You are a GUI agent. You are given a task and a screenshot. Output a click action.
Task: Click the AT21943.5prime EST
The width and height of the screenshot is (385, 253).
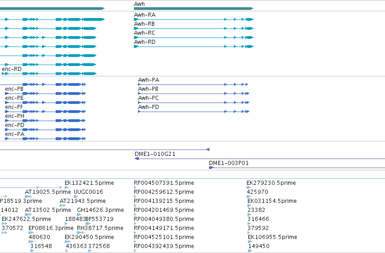[x=83, y=201]
